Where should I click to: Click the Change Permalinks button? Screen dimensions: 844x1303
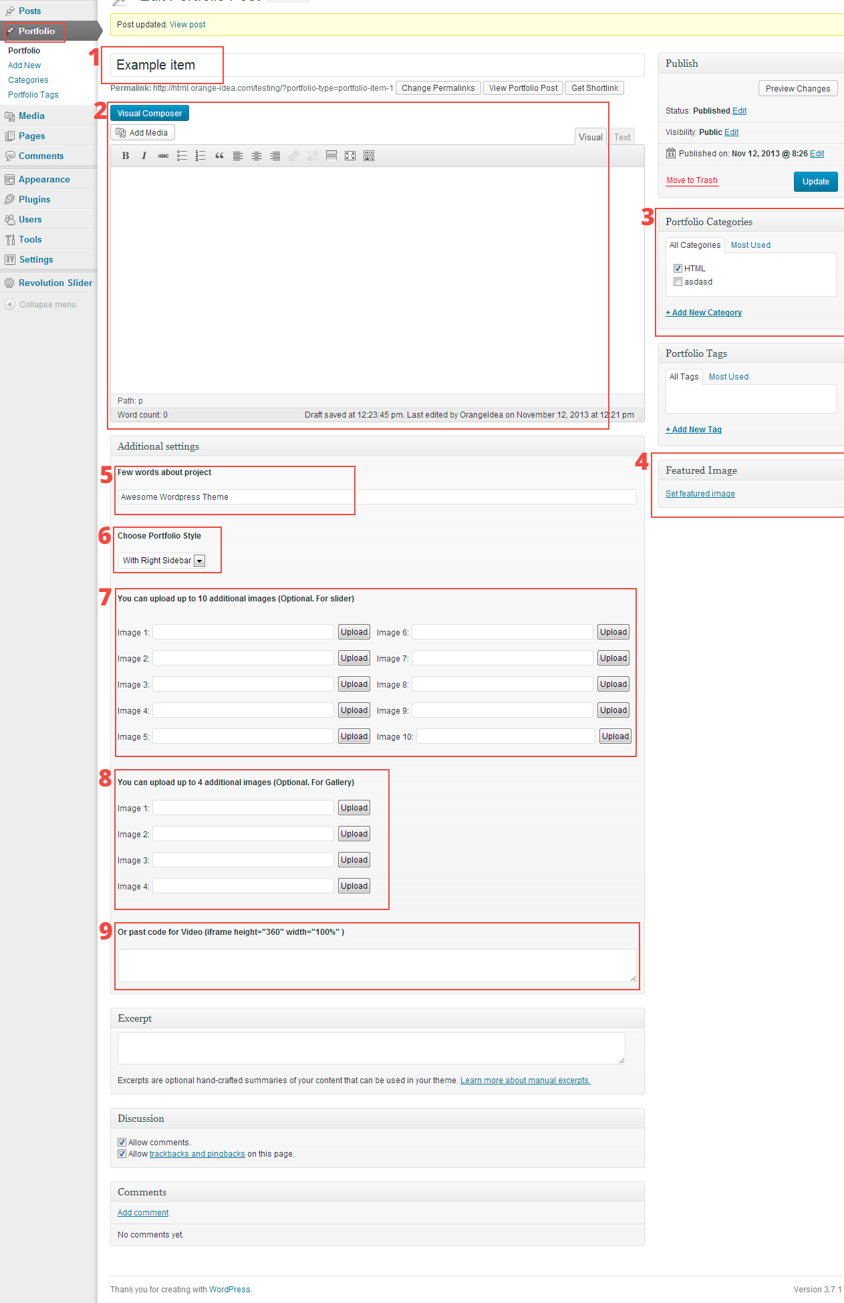[x=438, y=88]
